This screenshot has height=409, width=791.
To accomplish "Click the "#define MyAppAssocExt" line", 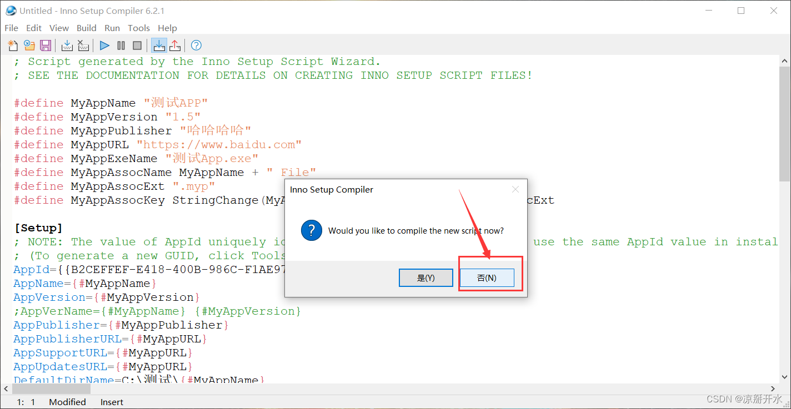I will tap(114, 186).
